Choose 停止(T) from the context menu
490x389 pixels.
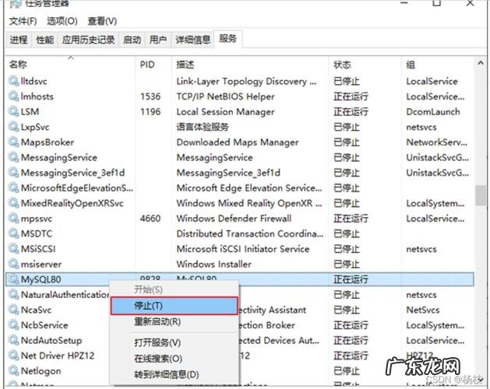point(148,306)
